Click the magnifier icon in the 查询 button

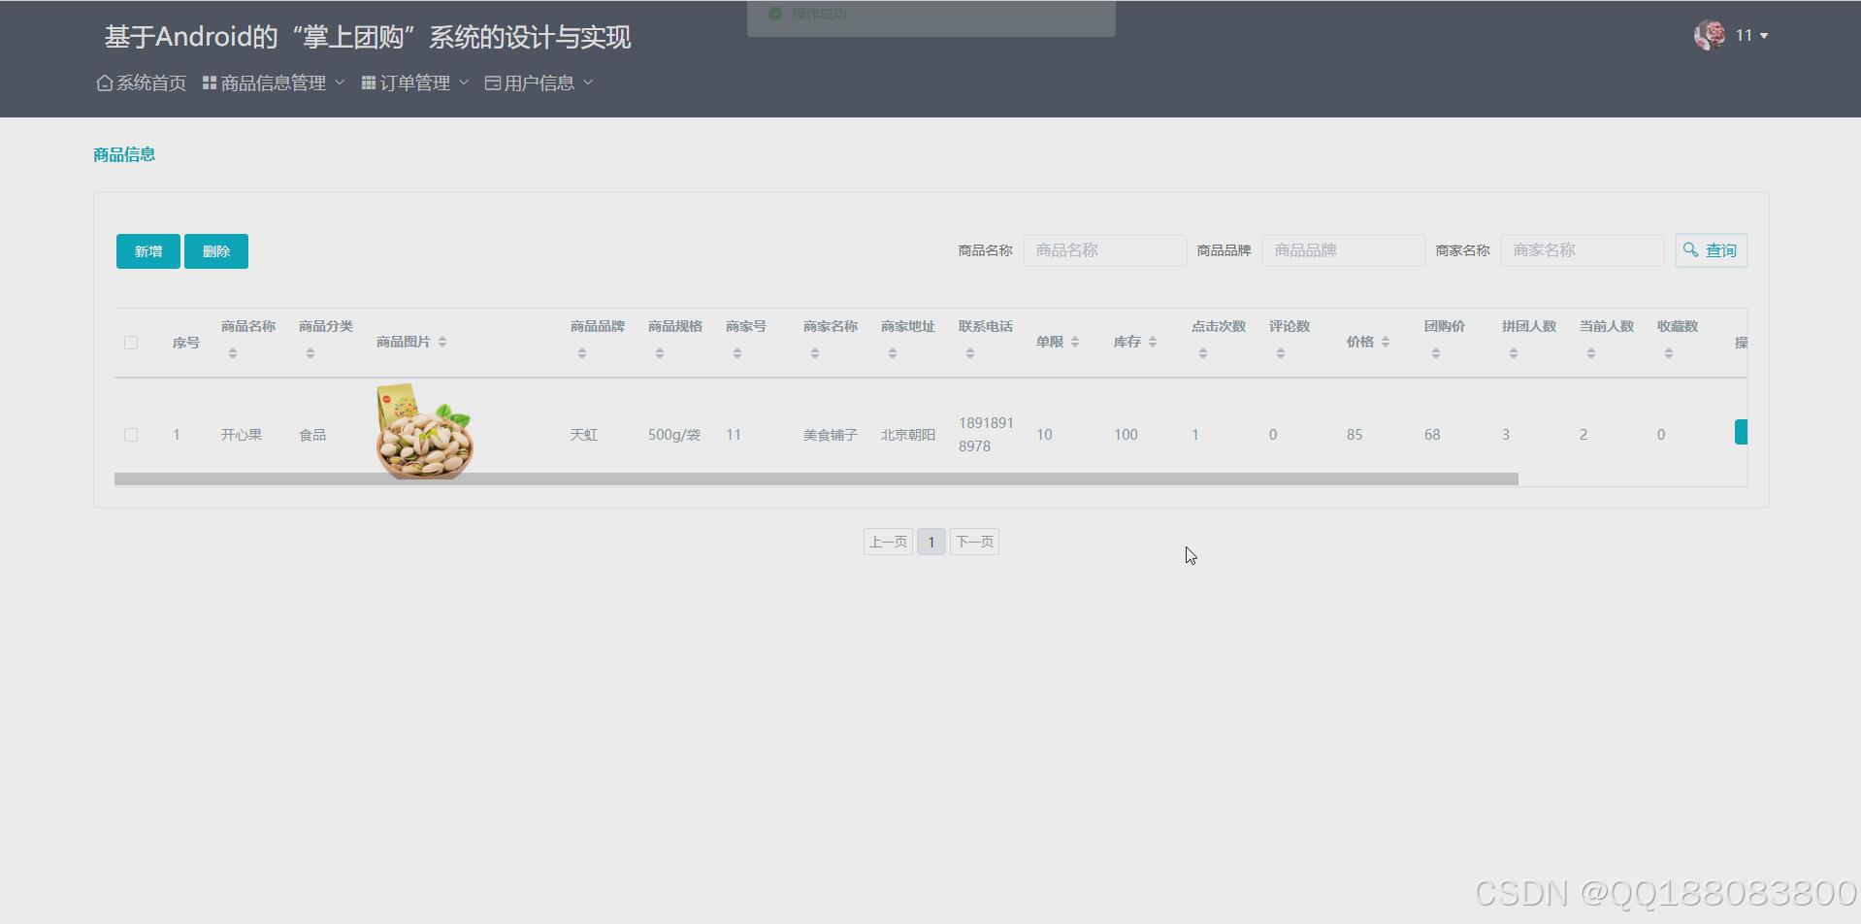tap(1689, 249)
